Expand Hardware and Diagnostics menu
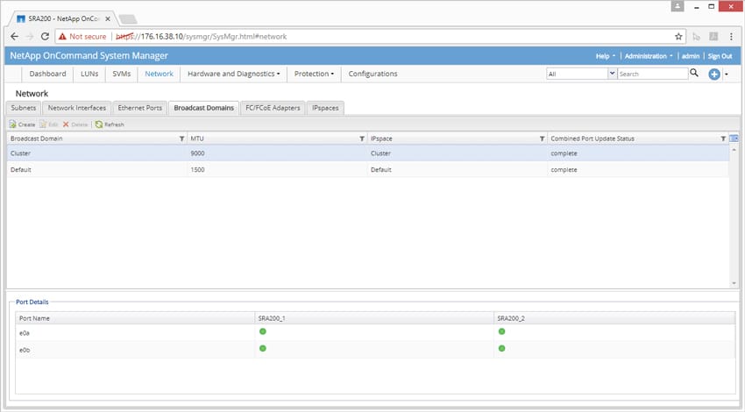The height and width of the screenshot is (412, 745). tap(234, 74)
